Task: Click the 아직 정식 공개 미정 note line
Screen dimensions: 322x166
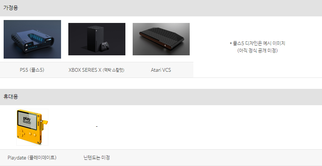Action: [258, 51]
